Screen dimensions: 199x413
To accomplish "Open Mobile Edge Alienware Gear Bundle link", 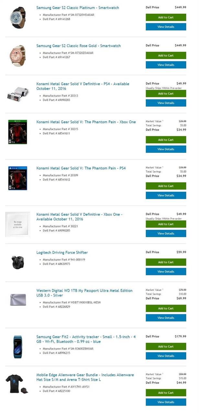I will [x=85, y=377].
